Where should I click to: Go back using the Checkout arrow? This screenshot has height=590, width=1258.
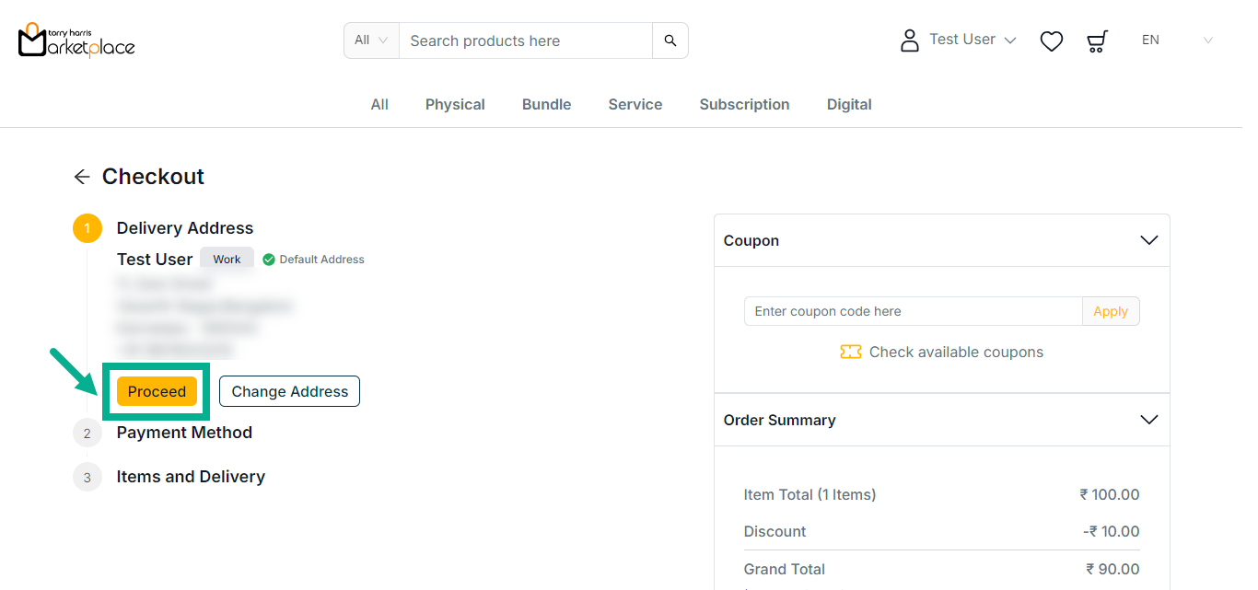[82, 177]
